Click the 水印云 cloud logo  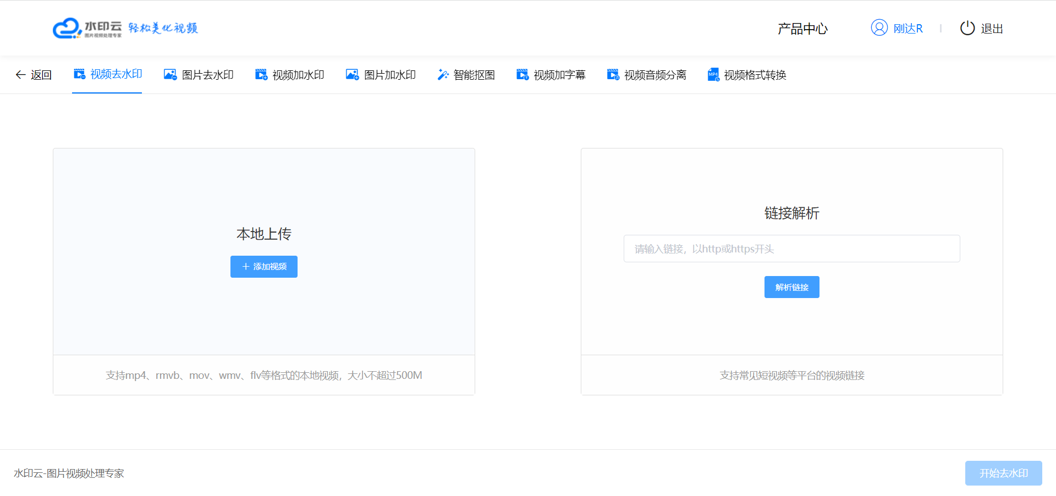coord(87,28)
